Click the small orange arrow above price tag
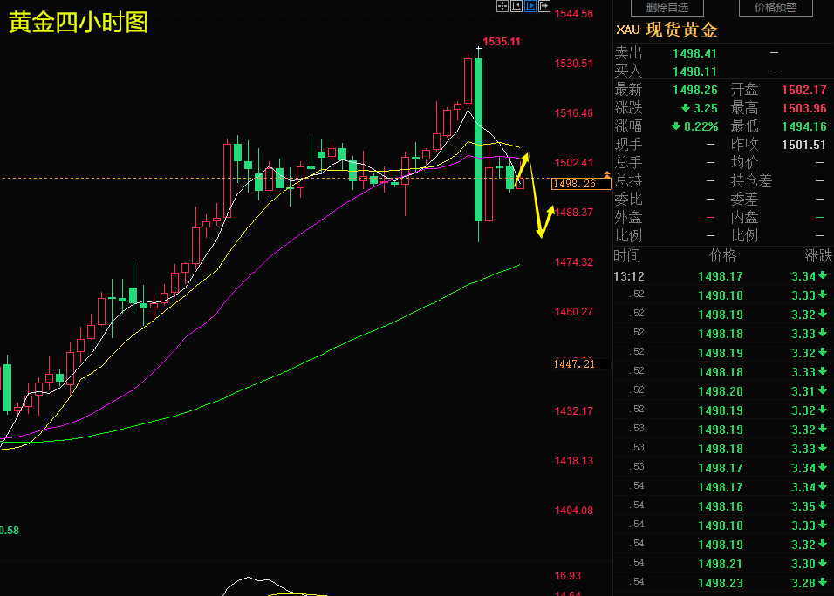The width and height of the screenshot is (834, 596). pyautogui.click(x=607, y=174)
